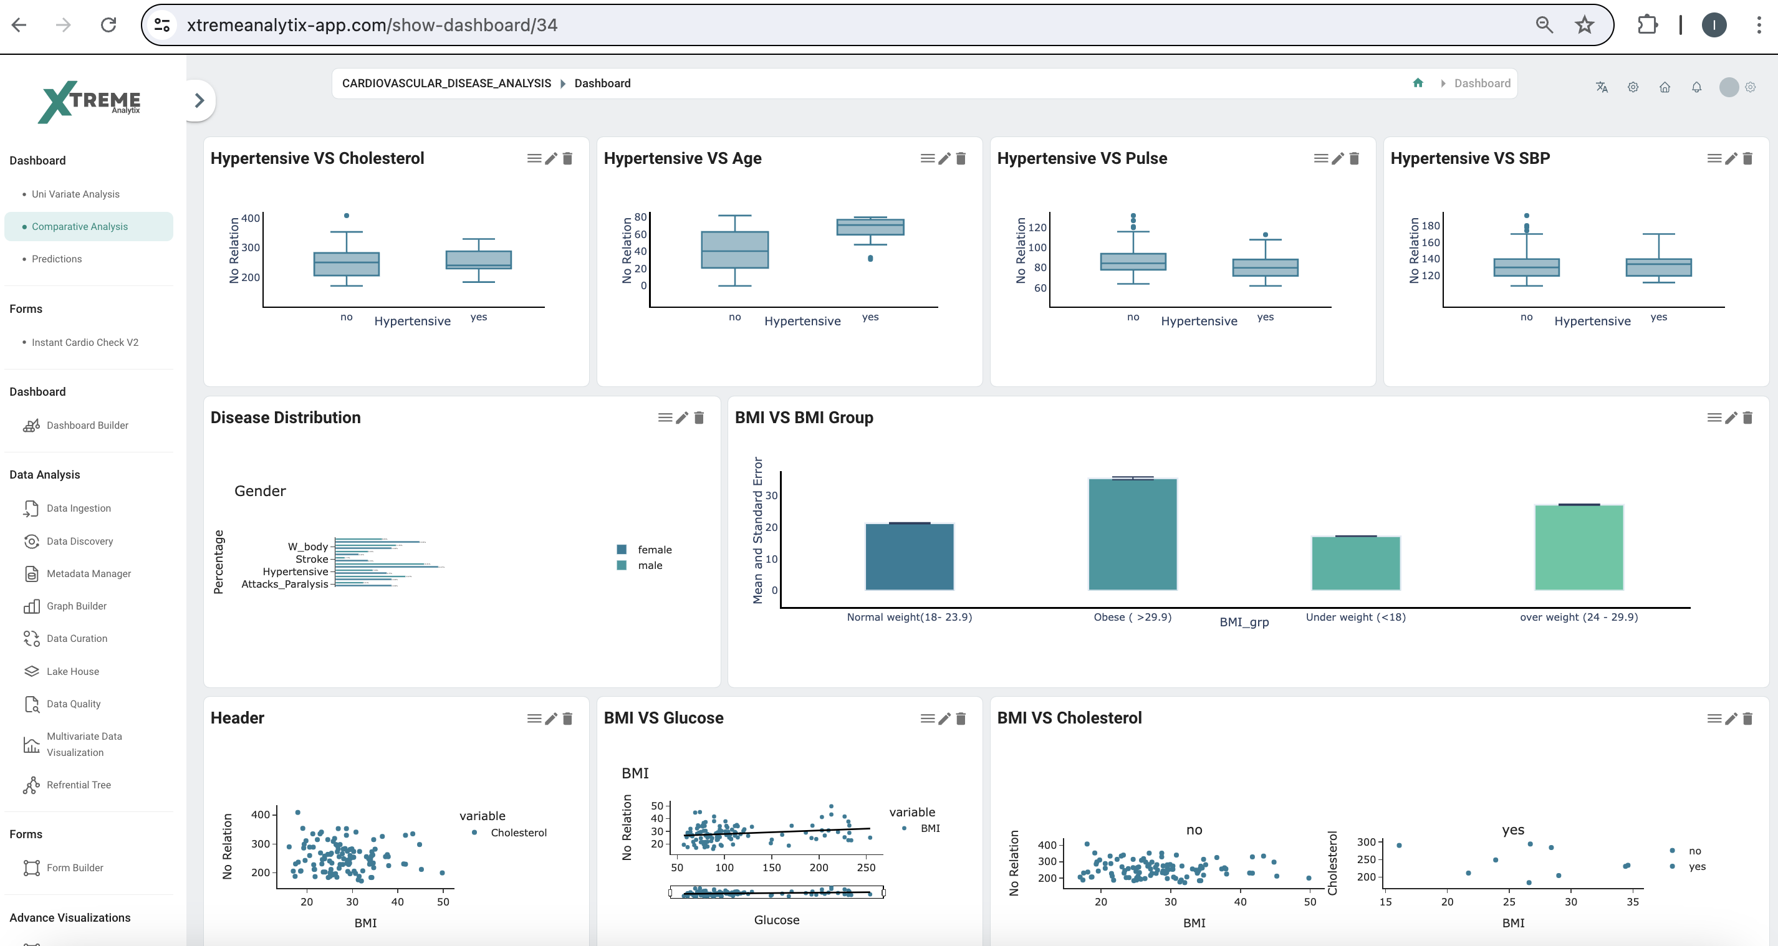Edit the BMI VS Glucose chart

pos(944,719)
